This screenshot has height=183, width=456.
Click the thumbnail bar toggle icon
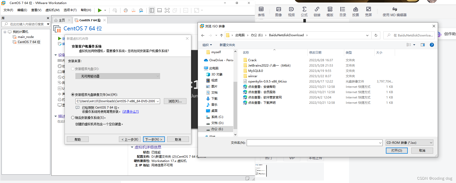pos(160,10)
